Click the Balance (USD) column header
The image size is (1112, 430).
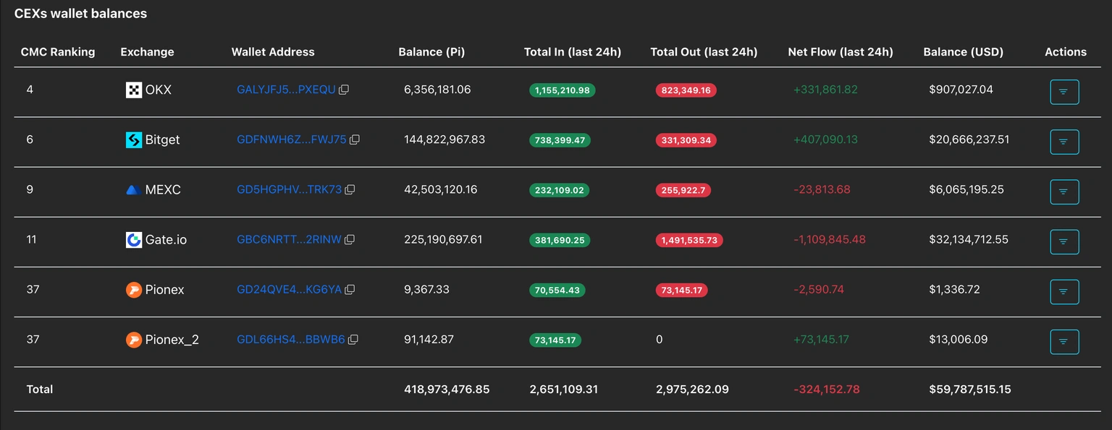tap(963, 52)
